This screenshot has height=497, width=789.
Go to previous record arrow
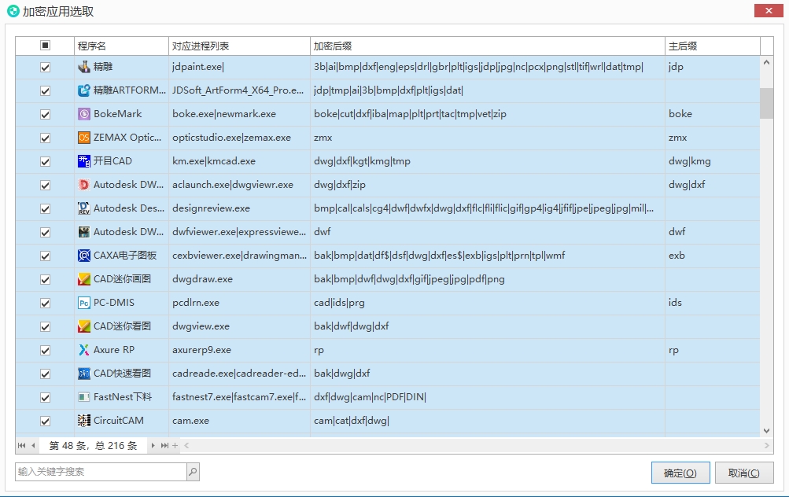33,445
